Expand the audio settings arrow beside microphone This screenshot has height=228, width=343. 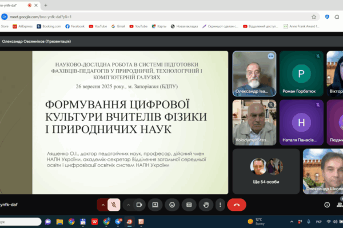tap(103, 203)
